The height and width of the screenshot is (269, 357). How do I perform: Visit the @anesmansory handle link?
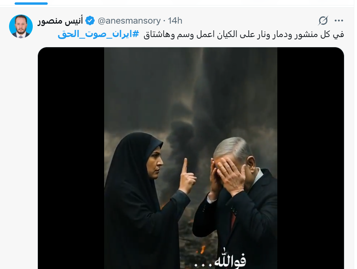coord(129,21)
